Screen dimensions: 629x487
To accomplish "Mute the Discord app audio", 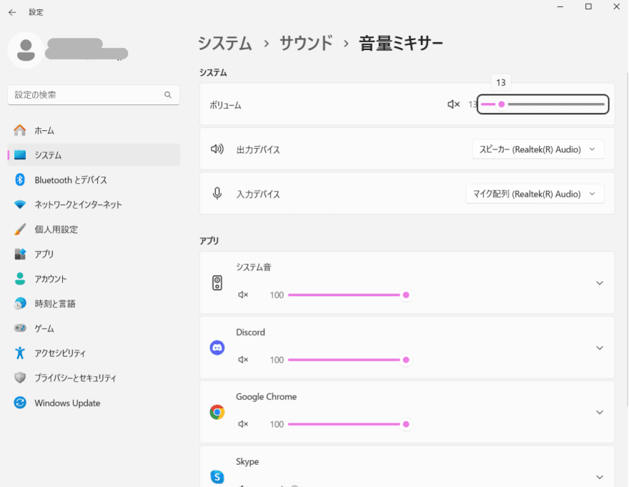I will coord(243,360).
